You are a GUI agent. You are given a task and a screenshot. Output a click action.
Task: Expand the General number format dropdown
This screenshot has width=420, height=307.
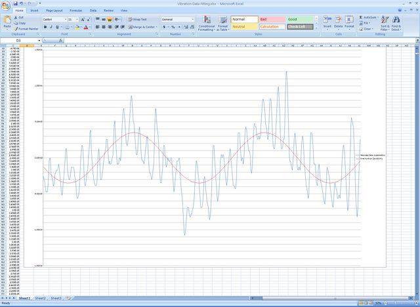pos(193,20)
